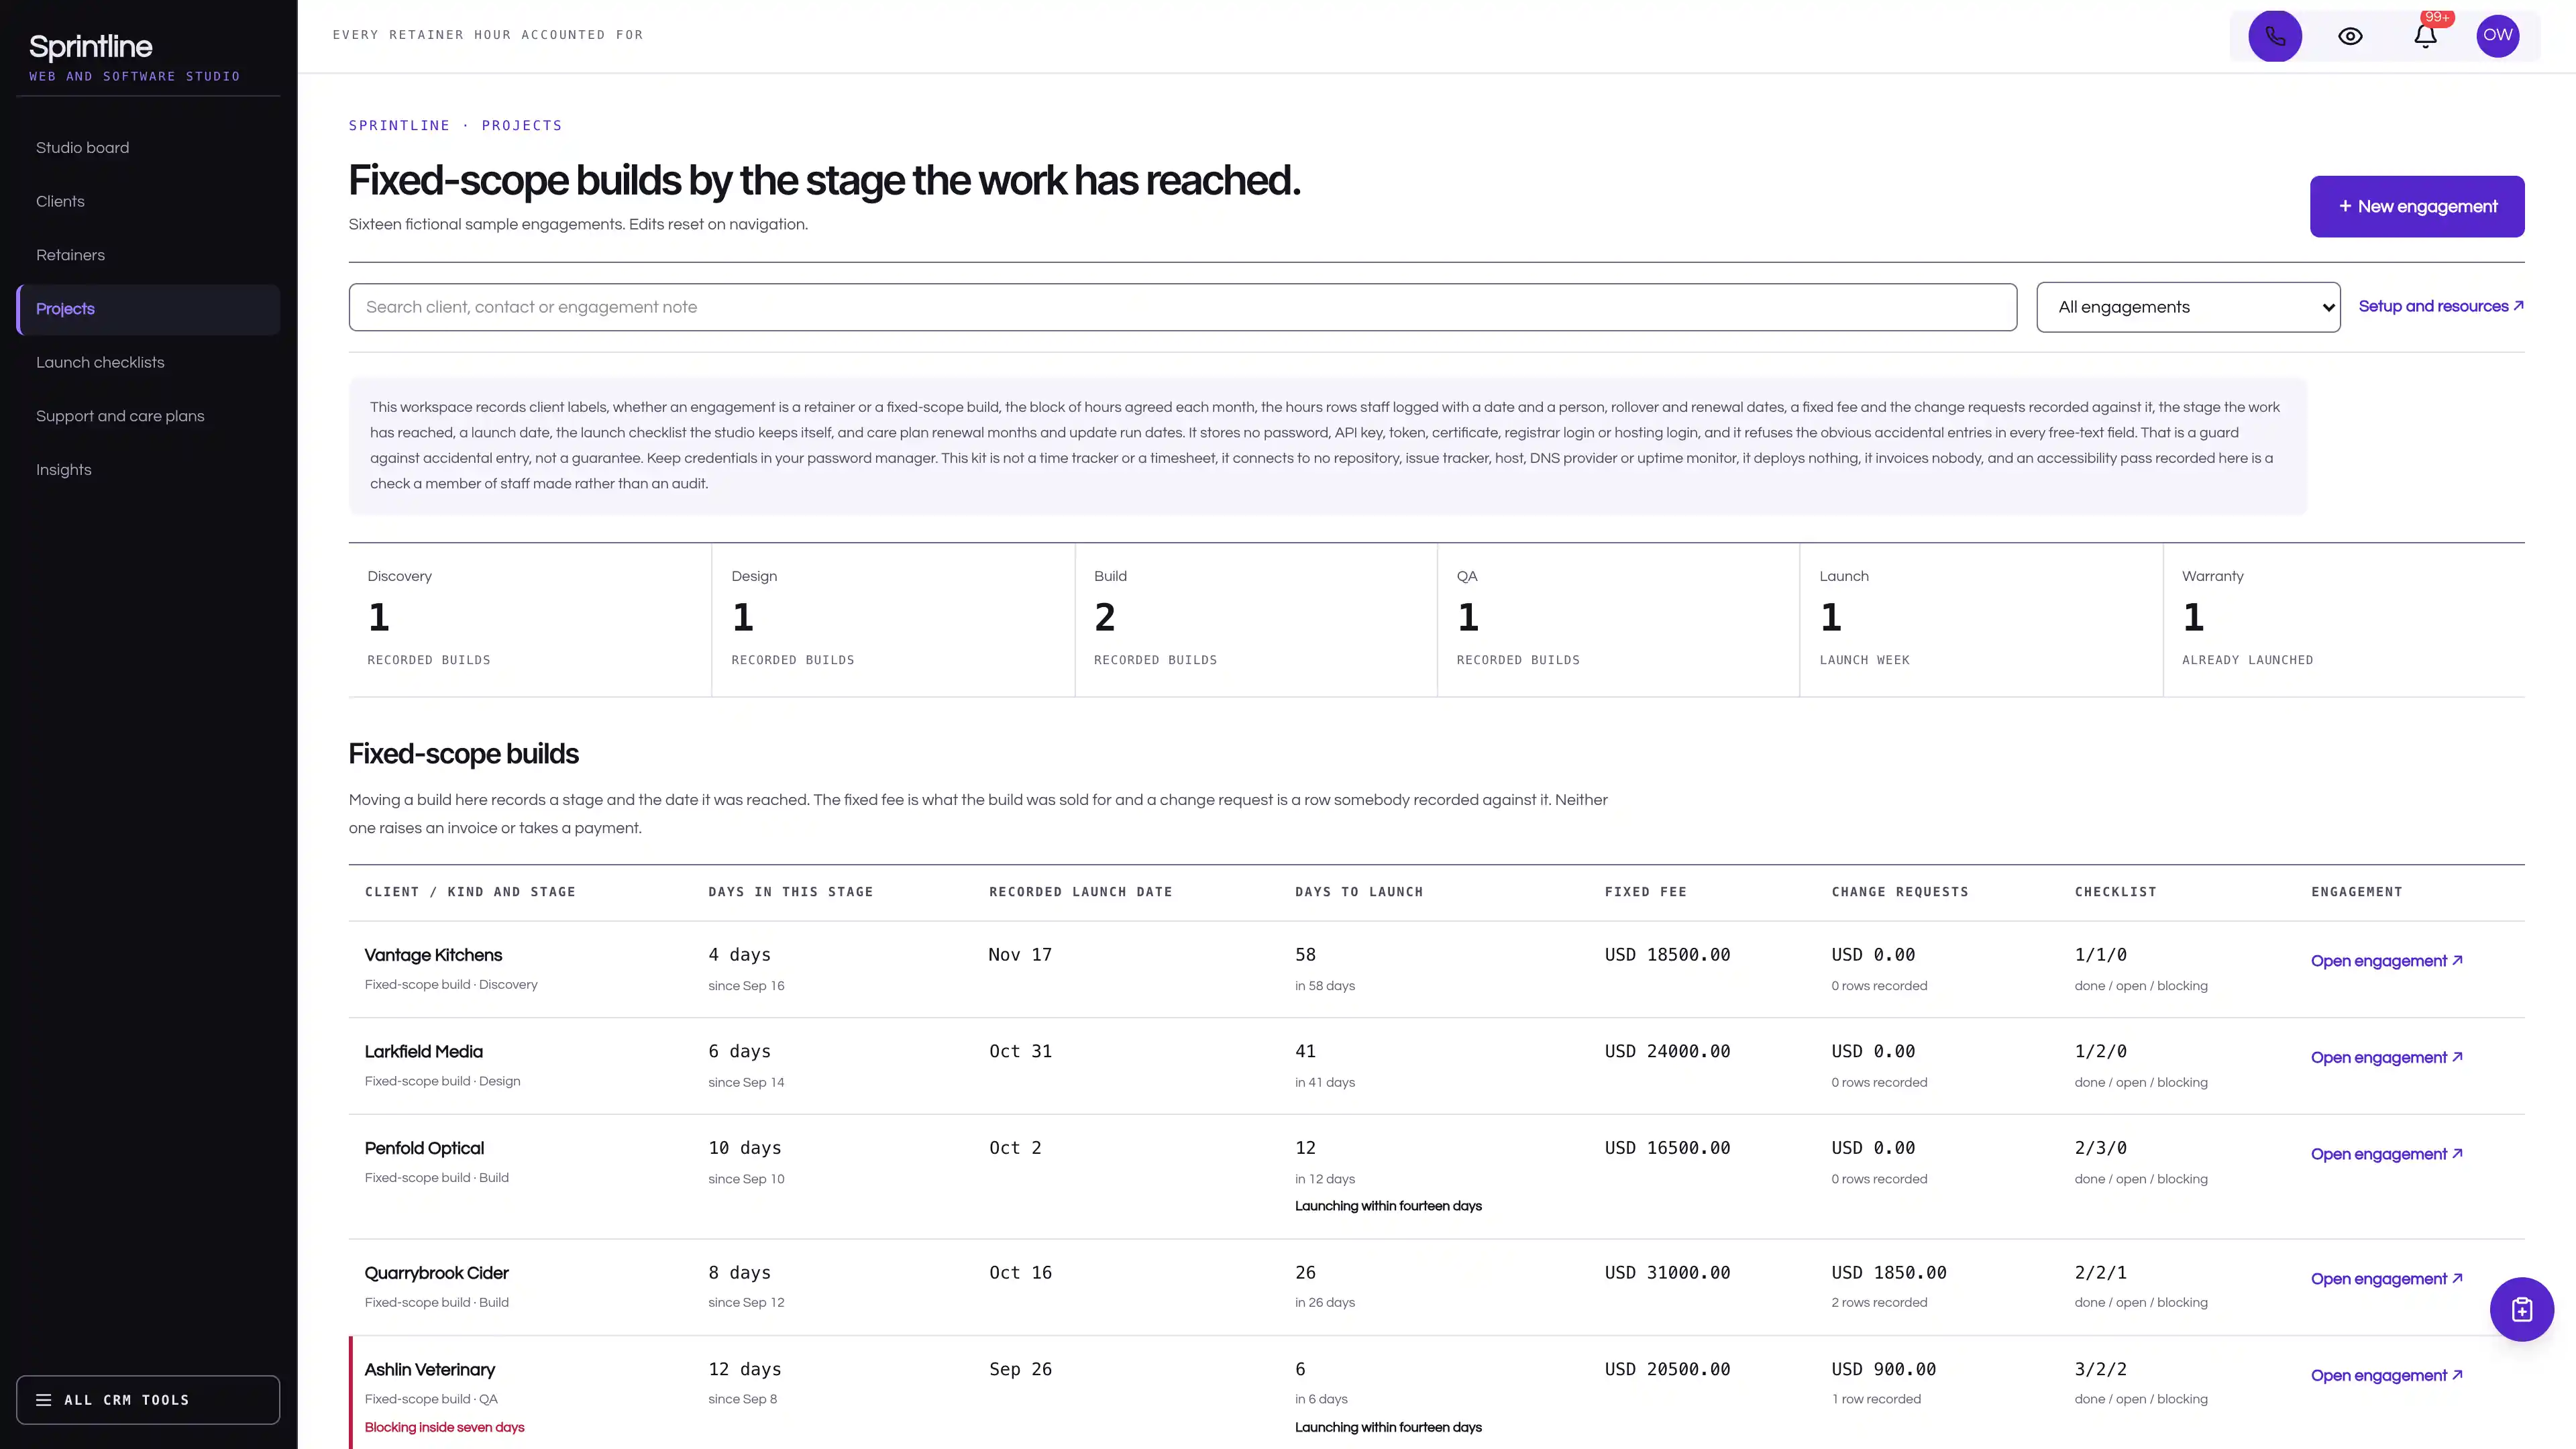
Task: Click the USD 31000.00 fixed fee
Action: [1667, 1273]
